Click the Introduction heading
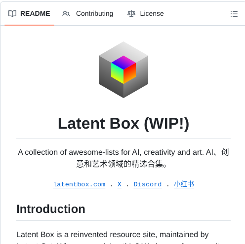 point(51,209)
